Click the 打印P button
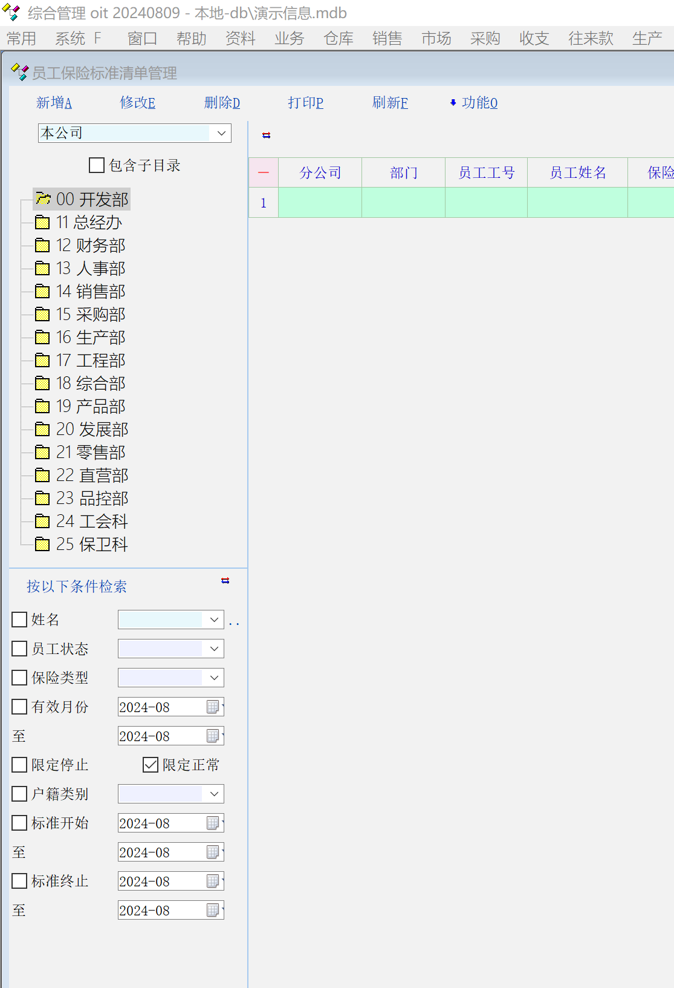The height and width of the screenshot is (988, 674). [305, 103]
